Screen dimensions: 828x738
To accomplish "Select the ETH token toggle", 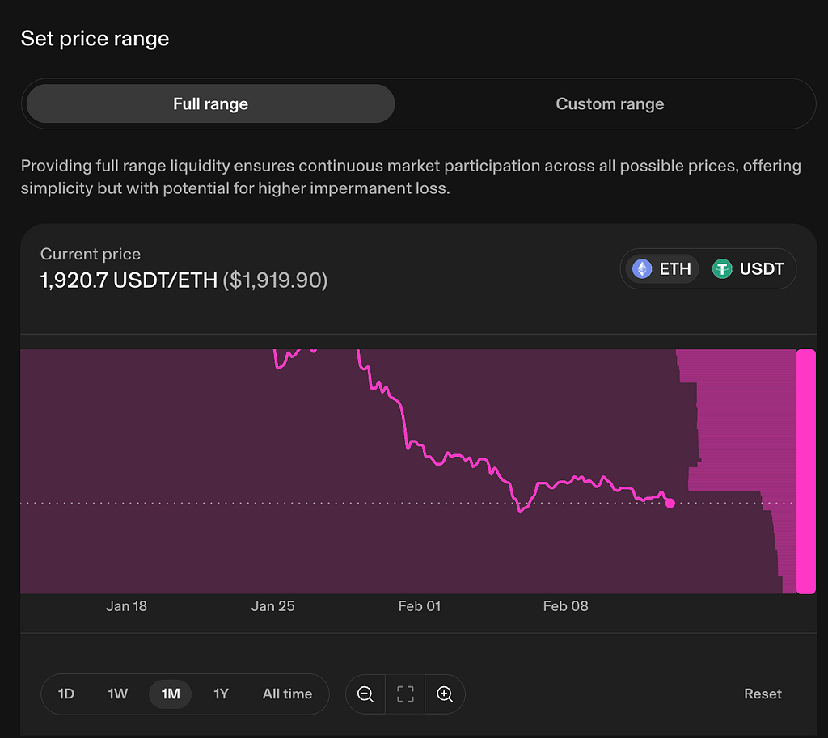I will (662, 268).
